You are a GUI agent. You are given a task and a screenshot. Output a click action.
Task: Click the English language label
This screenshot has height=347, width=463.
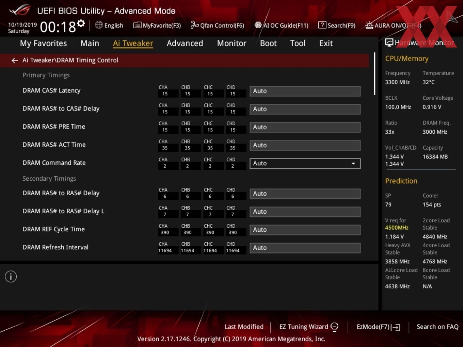[x=114, y=26]
